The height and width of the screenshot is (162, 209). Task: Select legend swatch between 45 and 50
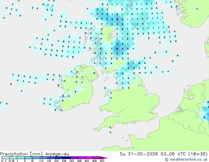tap(97, 158)
